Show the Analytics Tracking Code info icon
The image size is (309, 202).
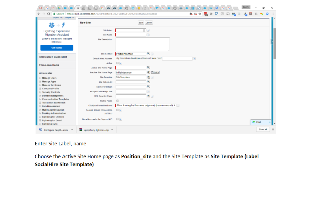(148, 92)
